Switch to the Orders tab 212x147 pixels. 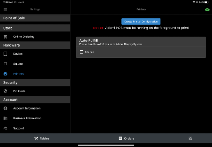[127, 139]
